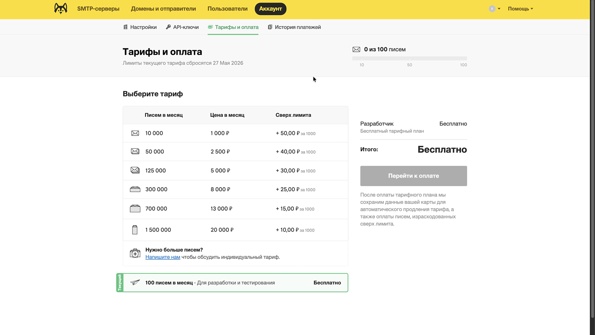595x335 pixels.
Task: Click the Тарифы и оплата card icon
Action: pyautogui.click(x=210, y=27)
